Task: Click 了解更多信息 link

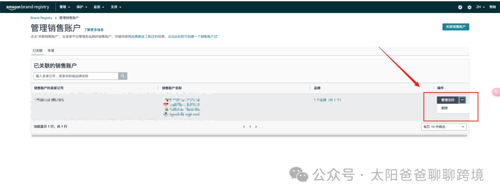Action: point(94,30)
